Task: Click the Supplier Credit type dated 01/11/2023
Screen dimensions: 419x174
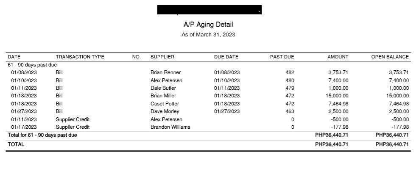Action: [x=73, y=119]
